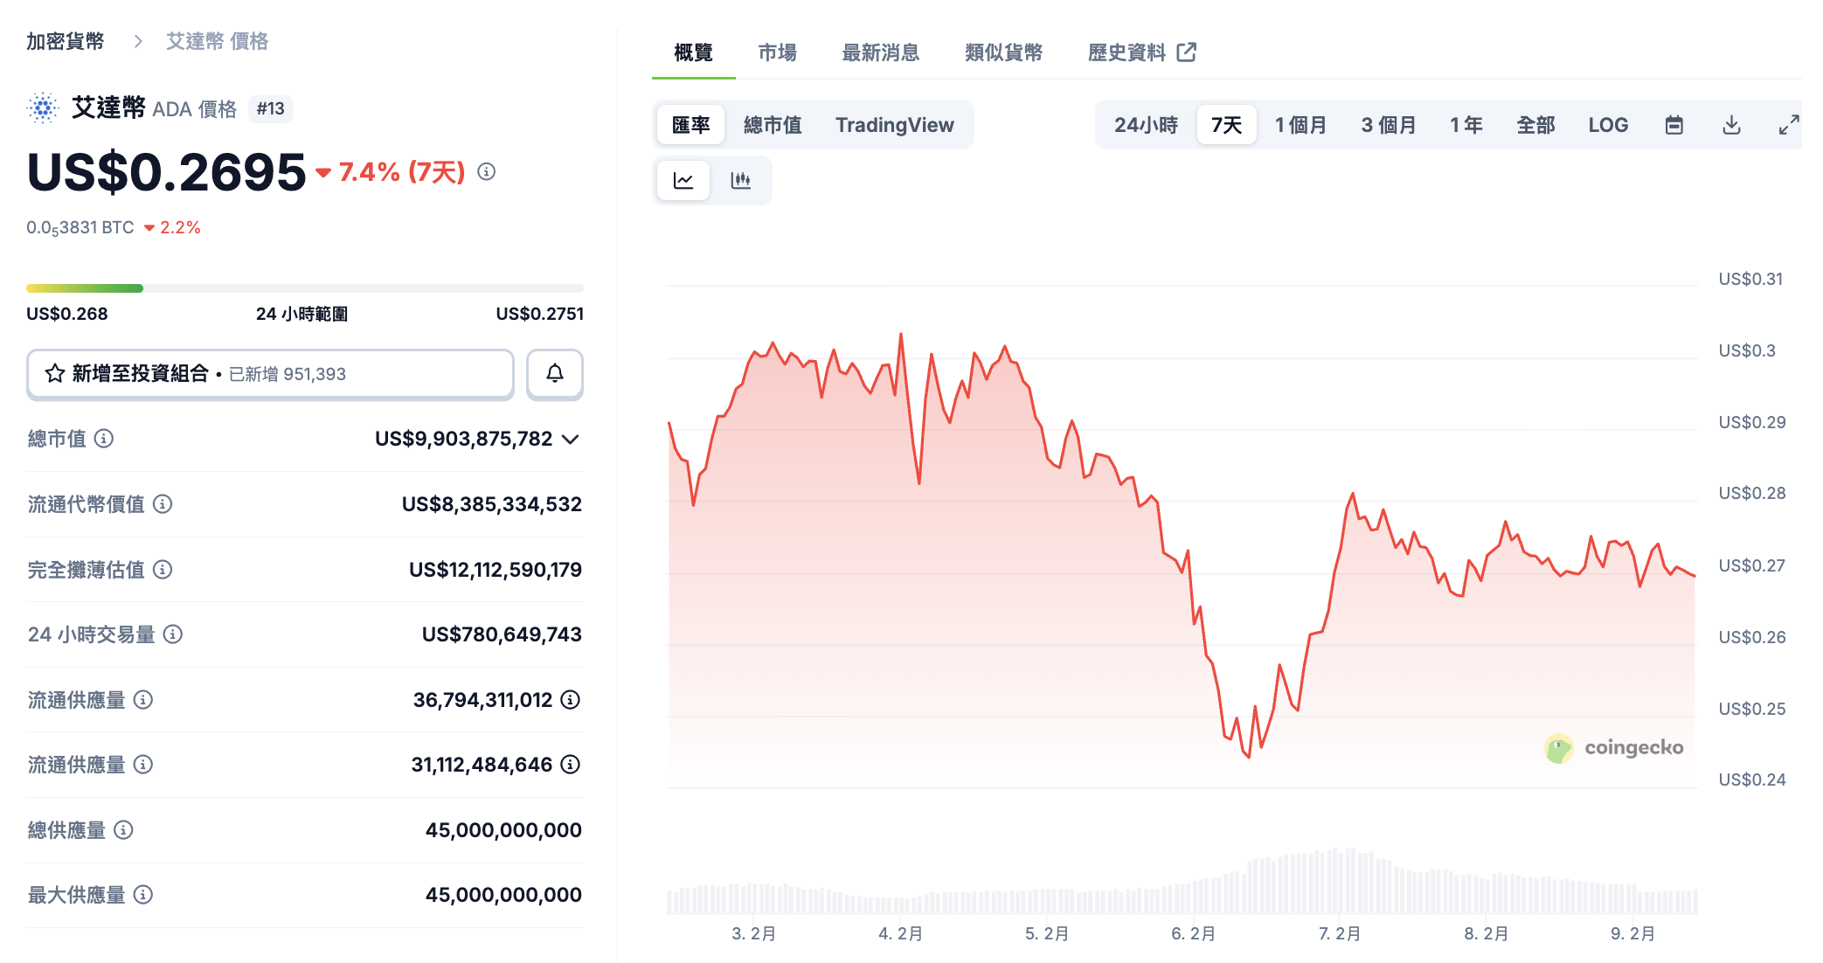Click the 24 小時範圍 price range bar
Image resolution: width=1823 pixels, height=963 pixels.
[304, 288]
